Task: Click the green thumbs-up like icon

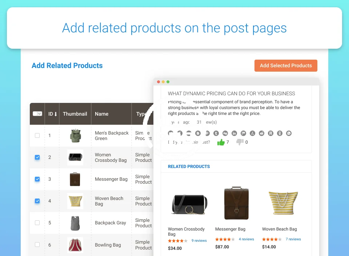Action: (221, 142)
